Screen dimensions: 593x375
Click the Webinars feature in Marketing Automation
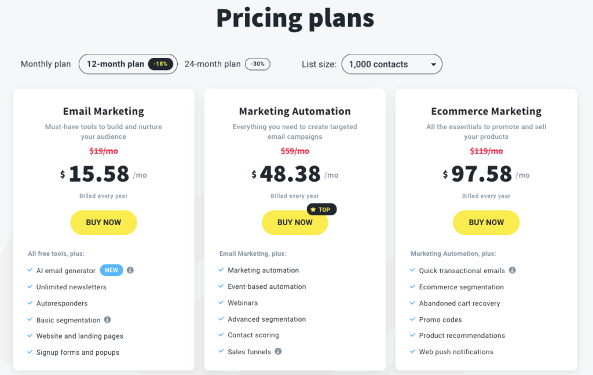tap(243, 303)
